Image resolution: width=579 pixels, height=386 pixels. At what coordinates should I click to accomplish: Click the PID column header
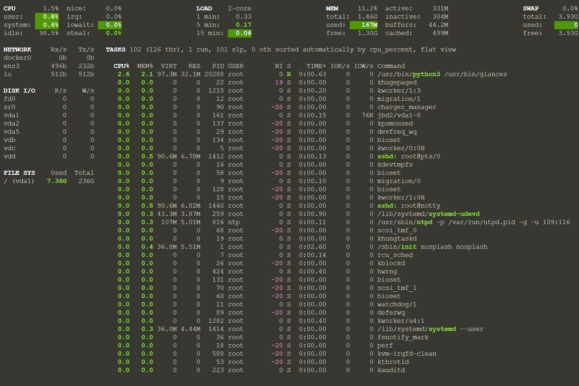pyautogui.click(x=218, y=66)
